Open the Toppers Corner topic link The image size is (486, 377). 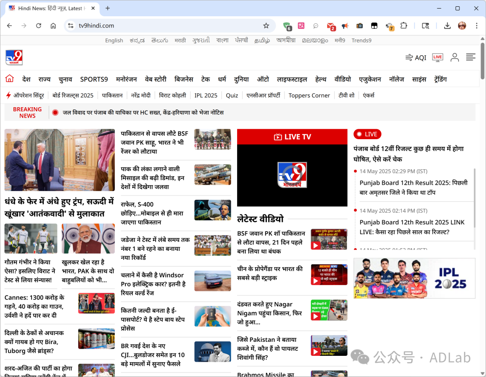(309, 95)
